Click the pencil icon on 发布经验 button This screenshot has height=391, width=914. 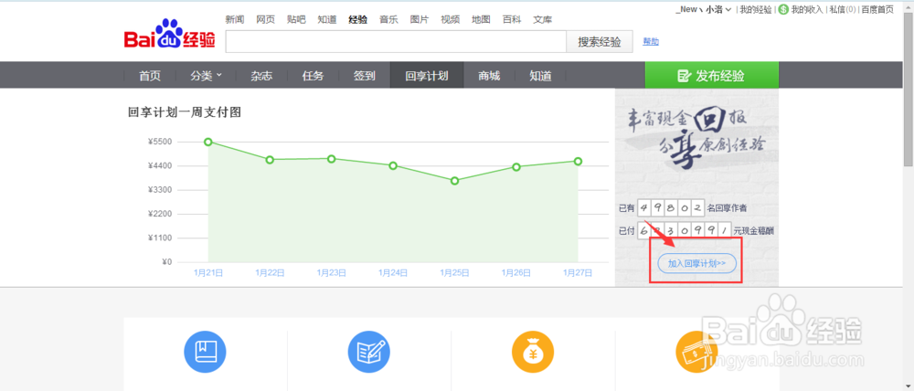(684, 76)
